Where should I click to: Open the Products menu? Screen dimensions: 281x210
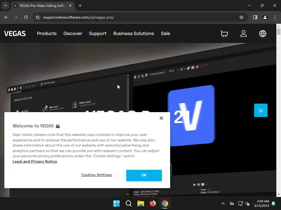click(x=47, y=33)
